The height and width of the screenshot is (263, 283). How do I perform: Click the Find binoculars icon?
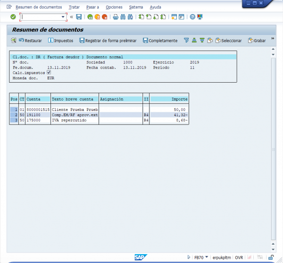tap(123, 17)
